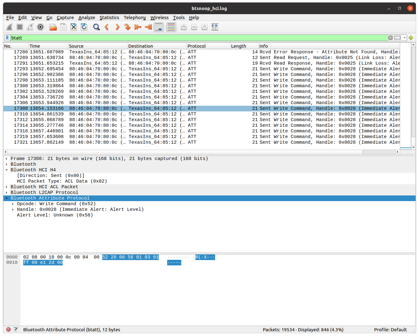
Task: Select 'Alert Level: Unknown (0x58)' line
Action: (x=55, y=215)
